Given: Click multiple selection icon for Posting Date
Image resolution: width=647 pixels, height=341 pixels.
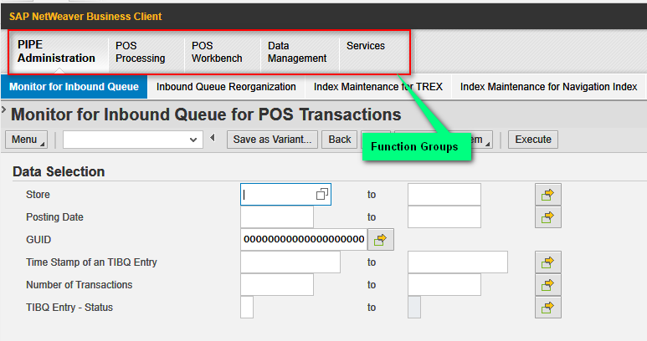Looking at the screenshot, I should 547,217.
